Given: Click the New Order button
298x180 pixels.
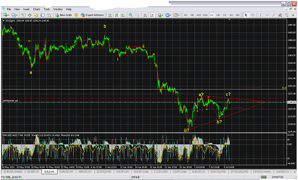Looking at the screenshot, I should pyautogui.click(x=64, y=15).
